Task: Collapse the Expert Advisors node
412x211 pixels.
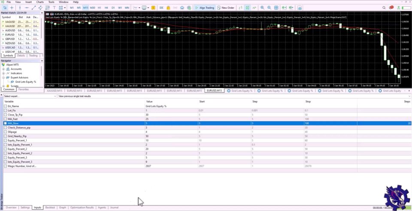Action: point(4,77)
